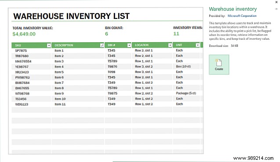Click the unit cell Package (5 ct)
Image resolution: width=280 pixels, height=162 pixels.
click(186, 93)
